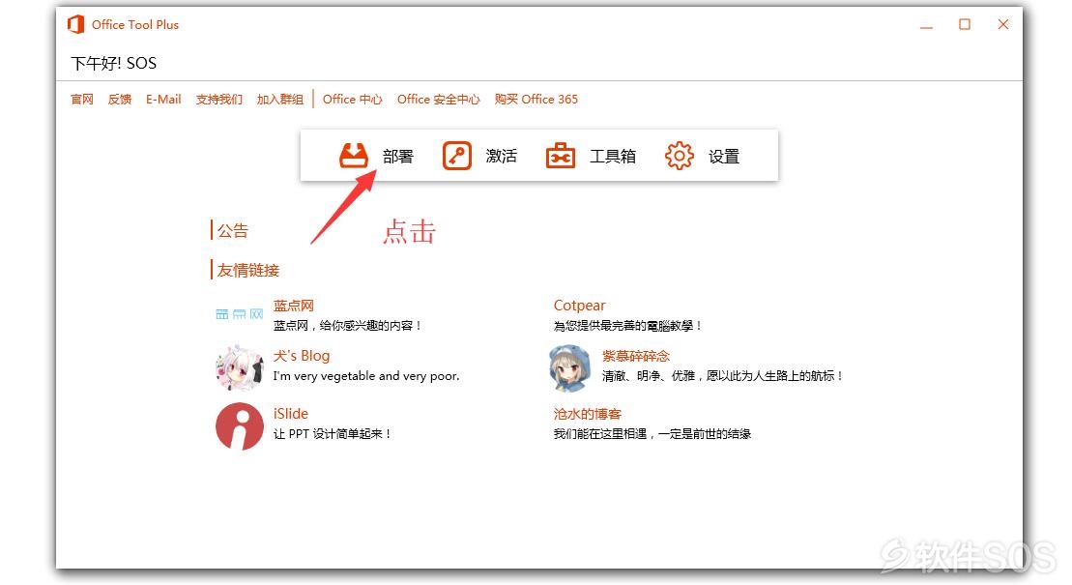Screen dimensions: 1072x585
Task: Click the iSlide red logo icon
Action: point(240,426)
